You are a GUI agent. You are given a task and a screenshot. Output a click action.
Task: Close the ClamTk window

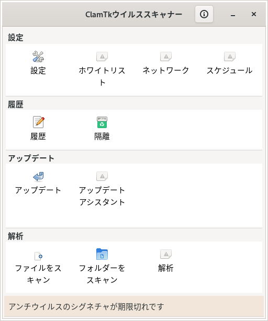[x=254, y=14]
